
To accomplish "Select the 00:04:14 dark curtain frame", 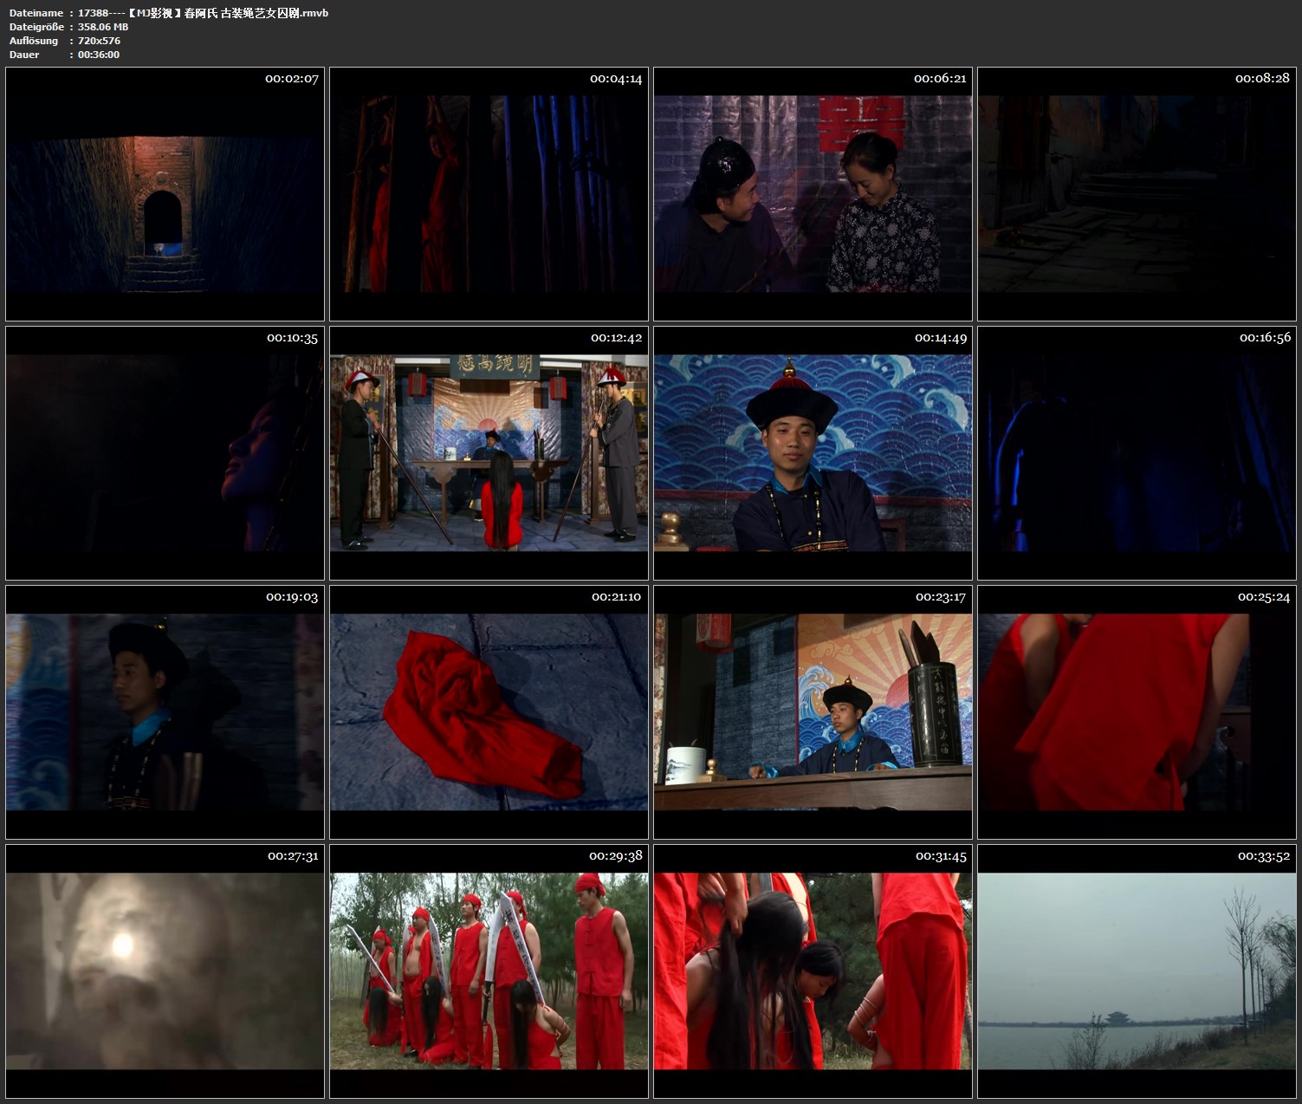I will (489, 194).
